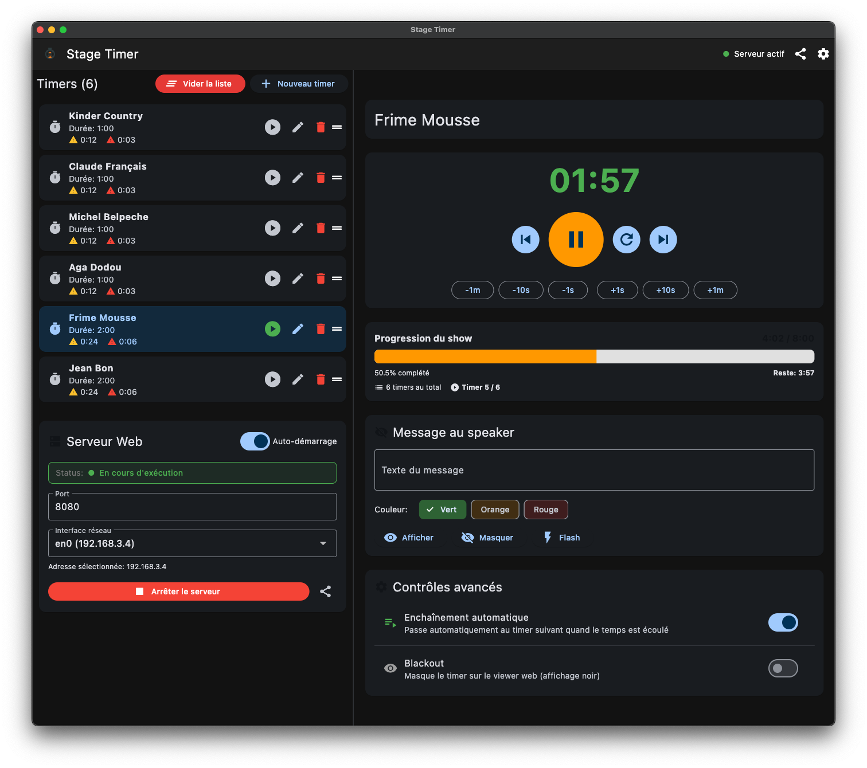Image resolution: width=867 pixels, height=768 pixels.
Task: Enable the Blackout toggle
Action: click(x=783, y=668)
